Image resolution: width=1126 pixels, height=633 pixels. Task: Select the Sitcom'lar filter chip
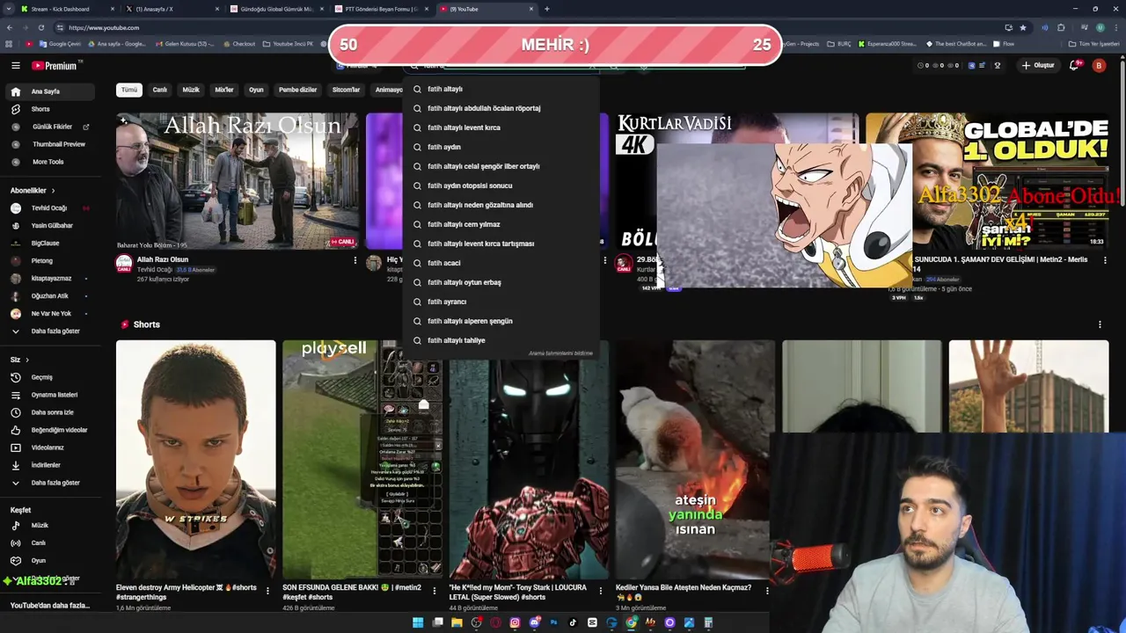(x=347, y=90)
